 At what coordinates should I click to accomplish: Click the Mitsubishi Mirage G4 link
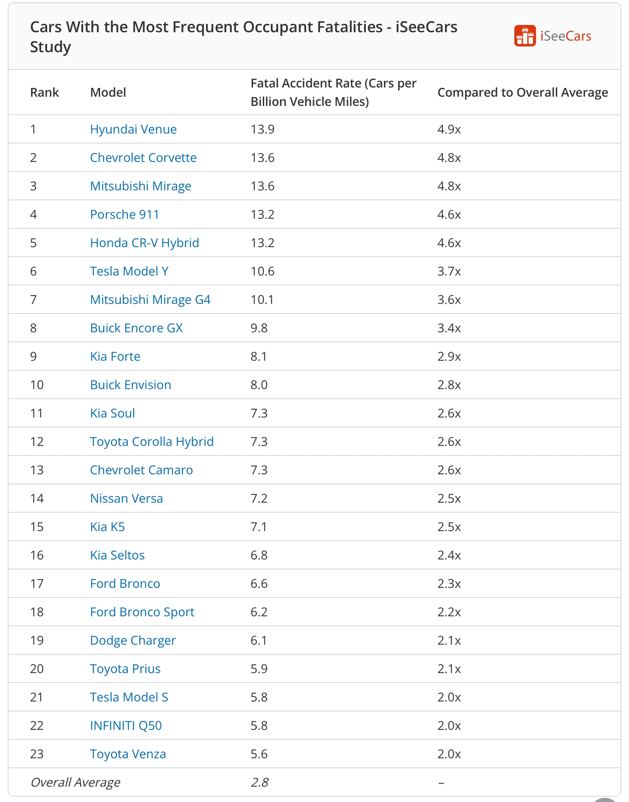(x=150, y=300)
